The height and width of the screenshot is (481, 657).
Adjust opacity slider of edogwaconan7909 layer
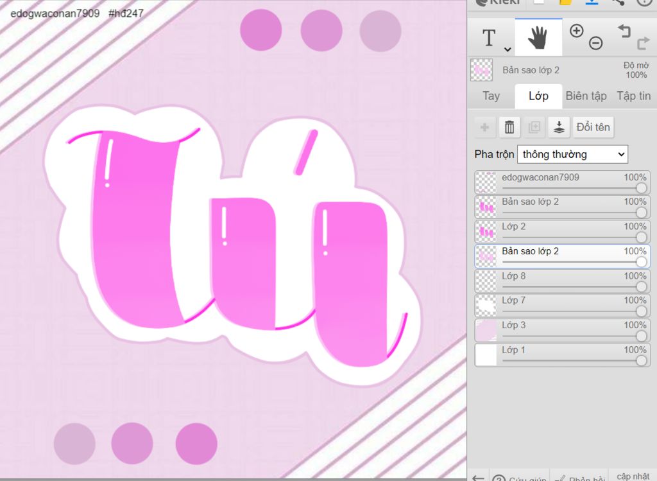[574, 188]
